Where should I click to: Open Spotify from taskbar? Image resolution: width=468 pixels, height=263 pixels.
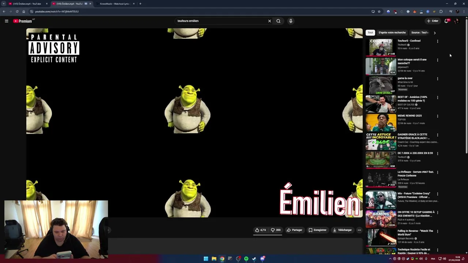coord(246,259)
